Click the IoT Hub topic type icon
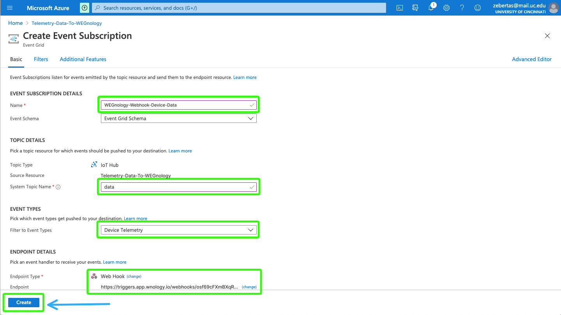This screenshot has width=561, height=315. point(94,164)
